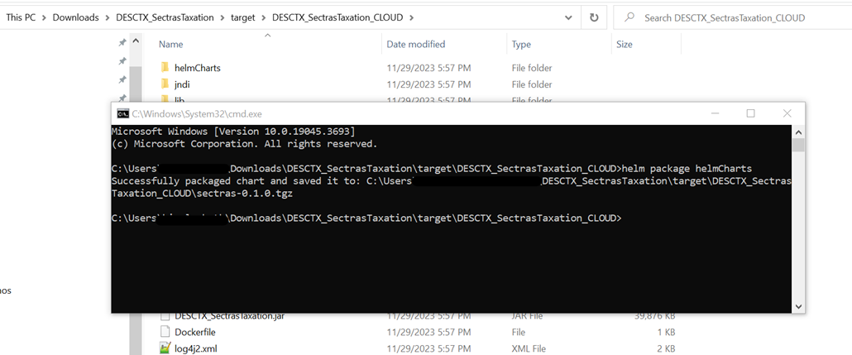Sort files by Date modified column
This screenshot has width=852, height=355.
coord(415,44)
